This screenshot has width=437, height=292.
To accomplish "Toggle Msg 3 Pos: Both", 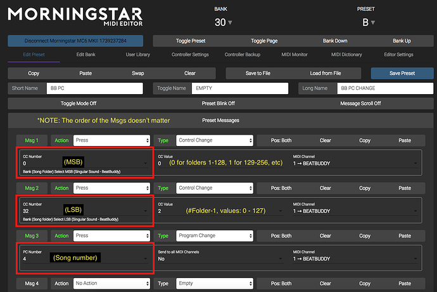I will click(281, 236).
